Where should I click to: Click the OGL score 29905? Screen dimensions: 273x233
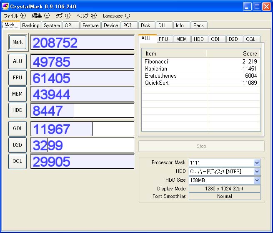(x=83, y=161)
